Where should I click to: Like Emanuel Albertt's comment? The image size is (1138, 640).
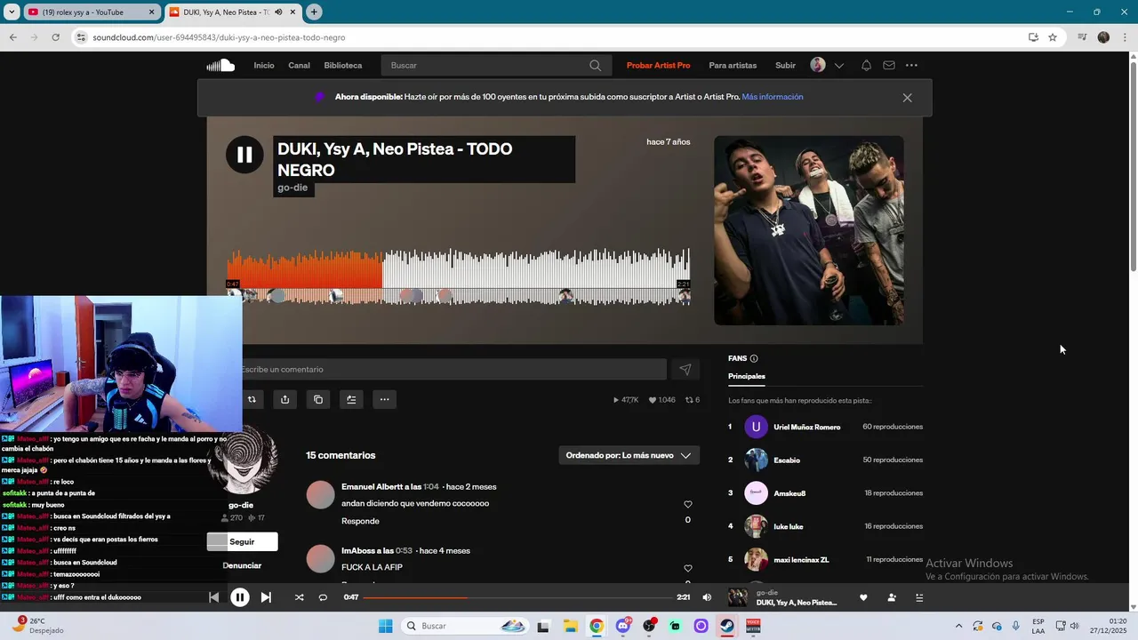click(687, 504)
